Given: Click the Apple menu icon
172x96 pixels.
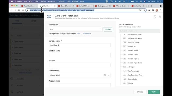Looking at the screenshot, I should pos(12,1).
